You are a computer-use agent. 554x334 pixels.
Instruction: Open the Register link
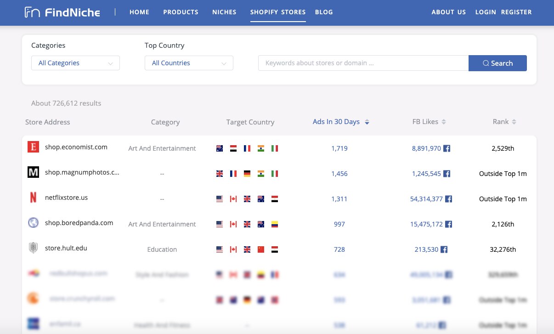516,12
